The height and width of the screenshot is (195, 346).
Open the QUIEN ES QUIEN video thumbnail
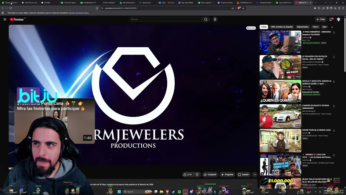pos(280,91)
